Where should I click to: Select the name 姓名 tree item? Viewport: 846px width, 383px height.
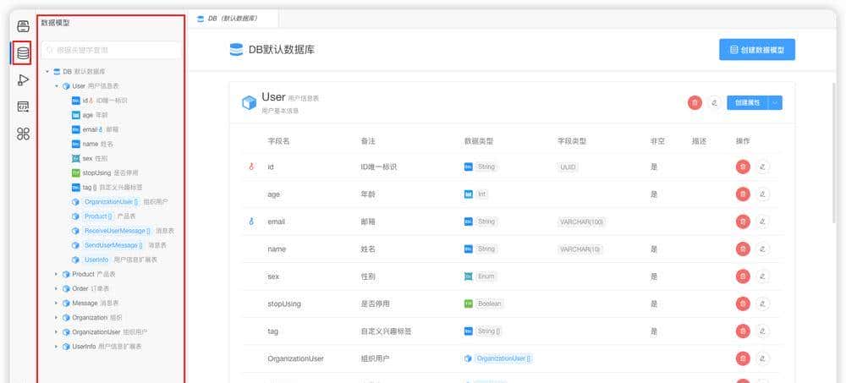tap(92, 144)
